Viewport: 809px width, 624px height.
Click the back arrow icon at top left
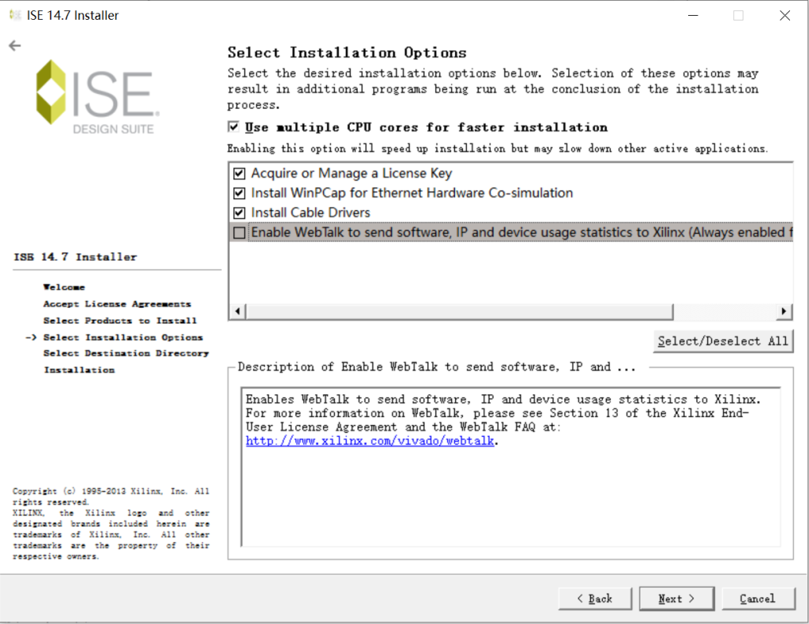pos(14,46)
